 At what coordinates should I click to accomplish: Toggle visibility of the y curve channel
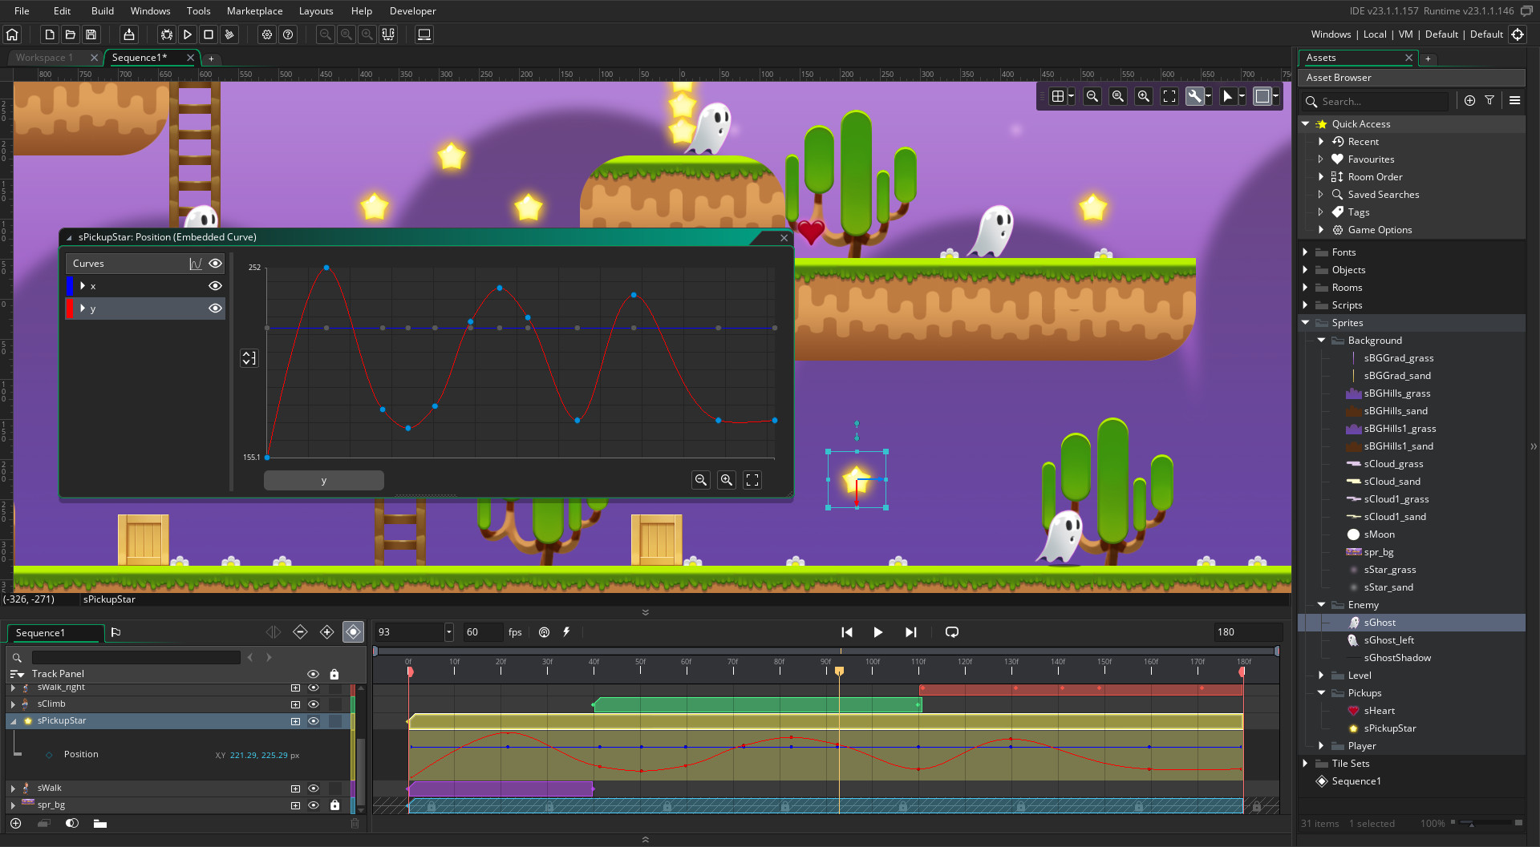[x=215, y=309]
